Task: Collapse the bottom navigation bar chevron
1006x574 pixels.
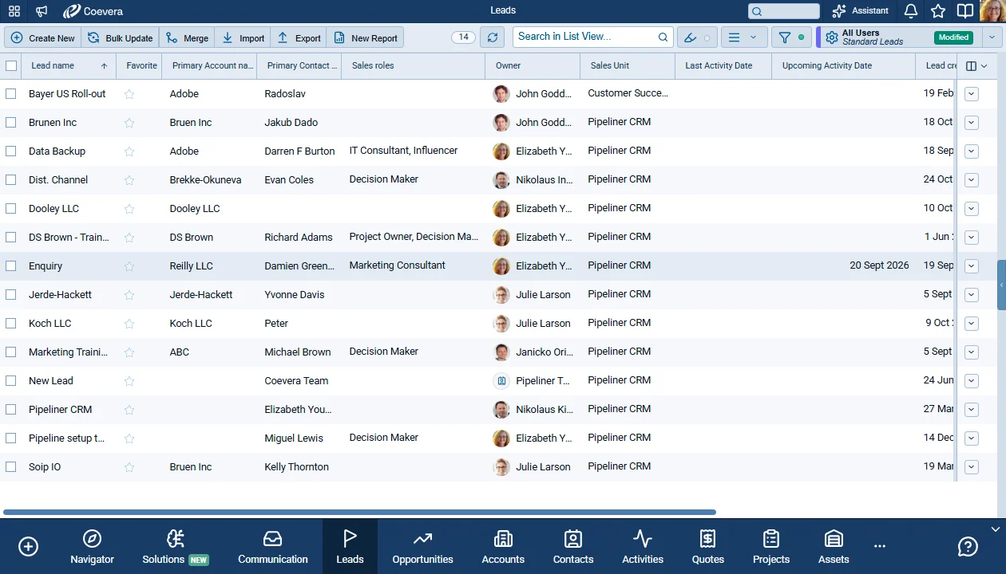Action: pyautogui.click(x=995, y=529)
